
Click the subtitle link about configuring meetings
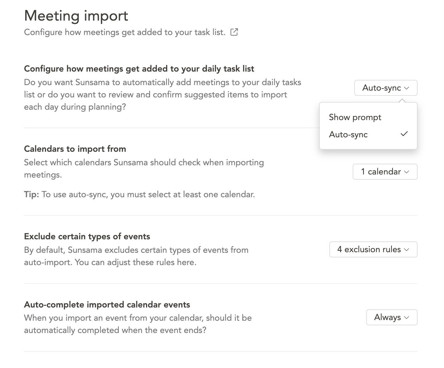124,32
